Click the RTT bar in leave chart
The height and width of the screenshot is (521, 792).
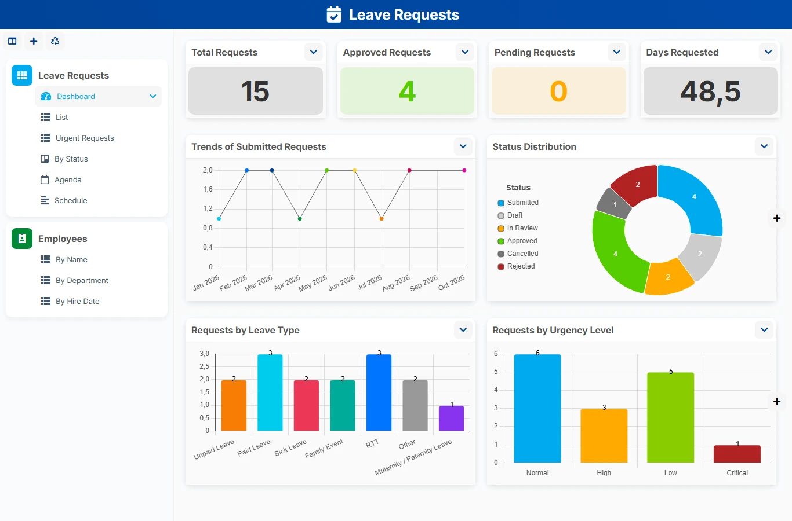coord(379,392)
